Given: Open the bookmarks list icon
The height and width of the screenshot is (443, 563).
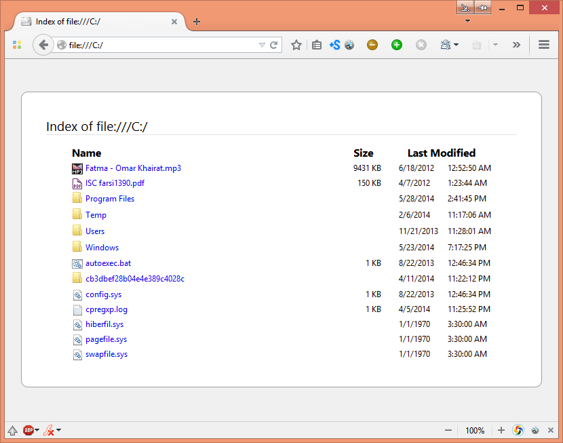Looking at the screenshot, I should tap(316, 45).
